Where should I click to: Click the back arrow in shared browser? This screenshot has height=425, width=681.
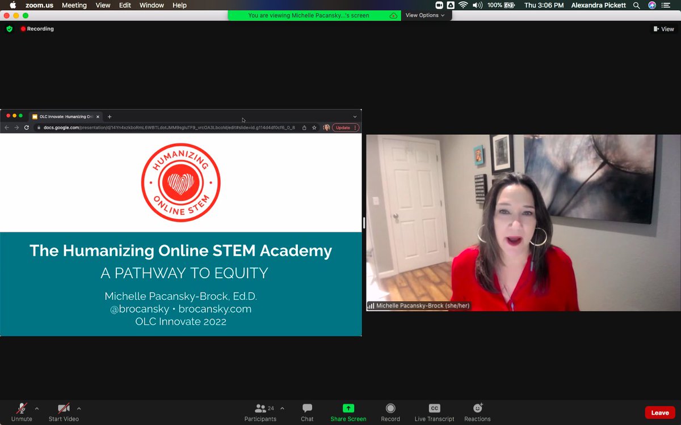[x=7, y=127]
